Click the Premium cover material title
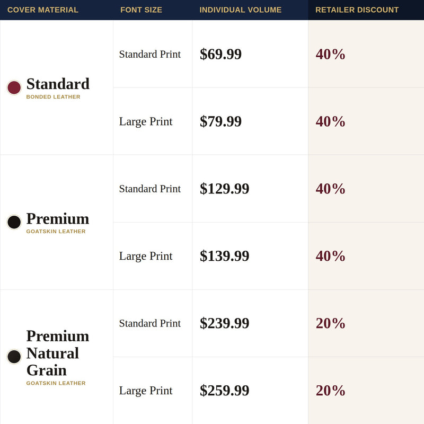 [x=58, y=218]
